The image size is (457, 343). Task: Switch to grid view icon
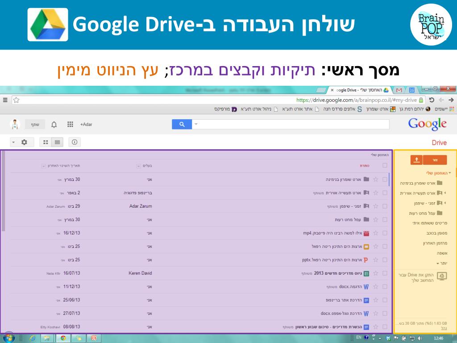click(46, 142)
